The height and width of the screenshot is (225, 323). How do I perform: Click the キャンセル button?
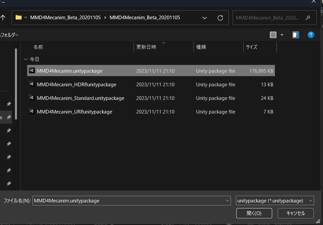[296, 213]
